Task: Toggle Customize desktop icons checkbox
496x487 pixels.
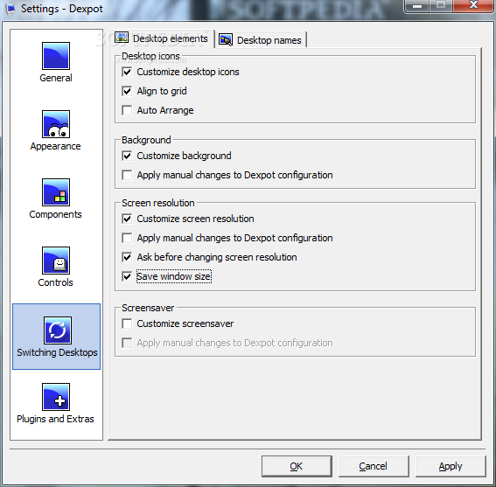Action: click(x=127, y=72)
